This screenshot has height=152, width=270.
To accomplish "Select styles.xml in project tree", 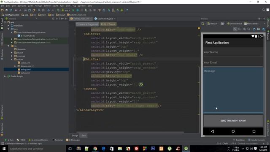I will point(25,73).
